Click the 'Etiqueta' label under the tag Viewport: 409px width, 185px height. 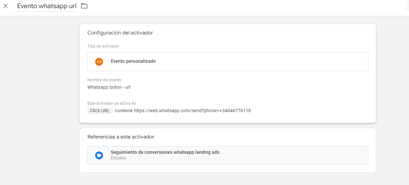pos(118,158)
